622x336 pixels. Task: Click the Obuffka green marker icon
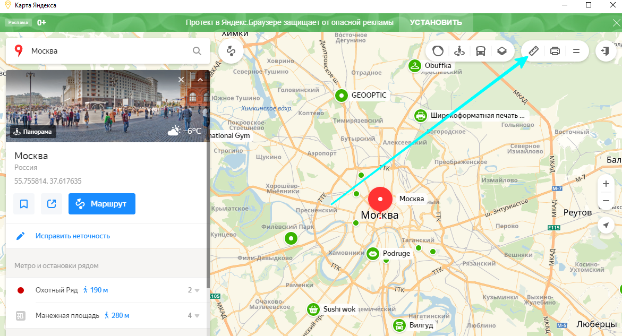point(414,66)
